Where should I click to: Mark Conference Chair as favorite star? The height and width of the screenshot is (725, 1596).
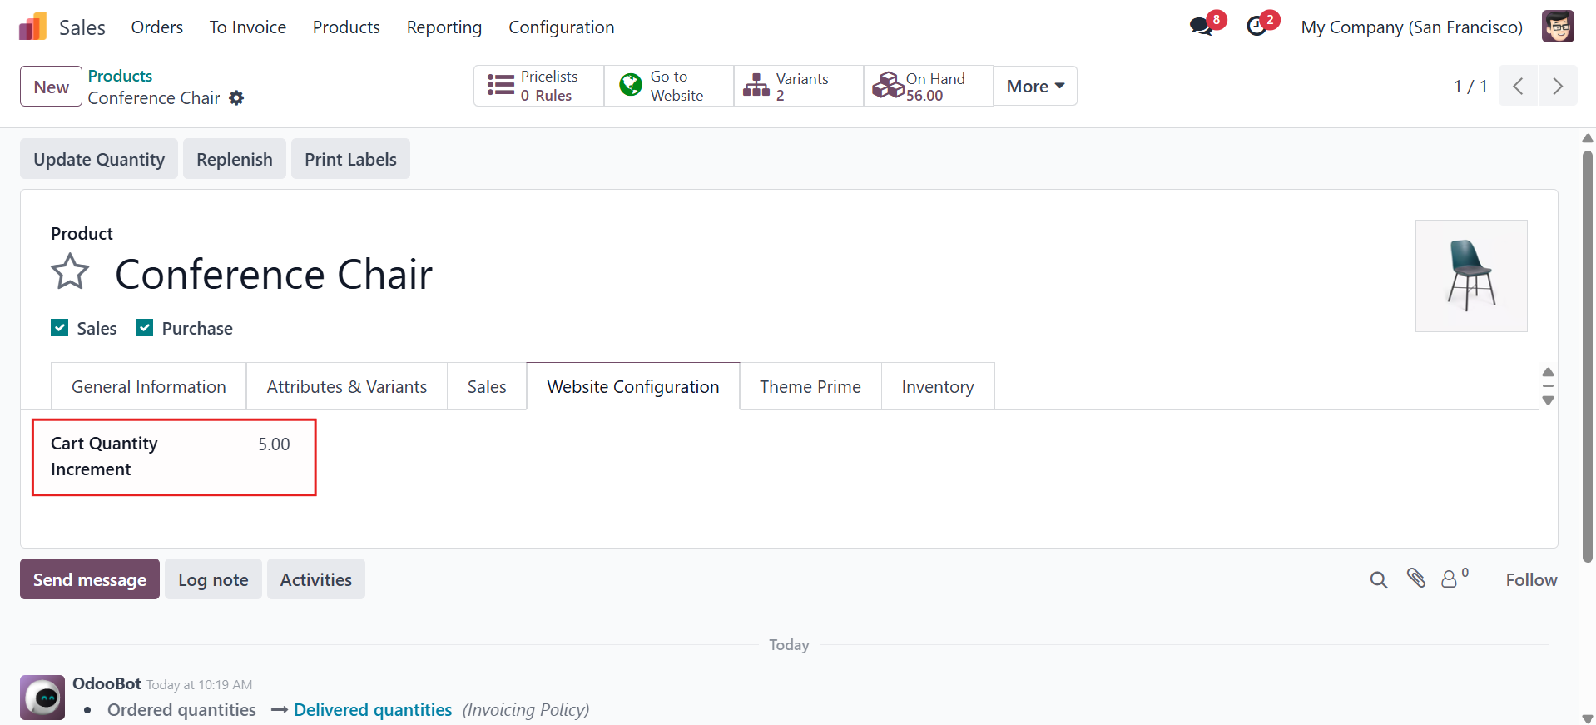70,272
